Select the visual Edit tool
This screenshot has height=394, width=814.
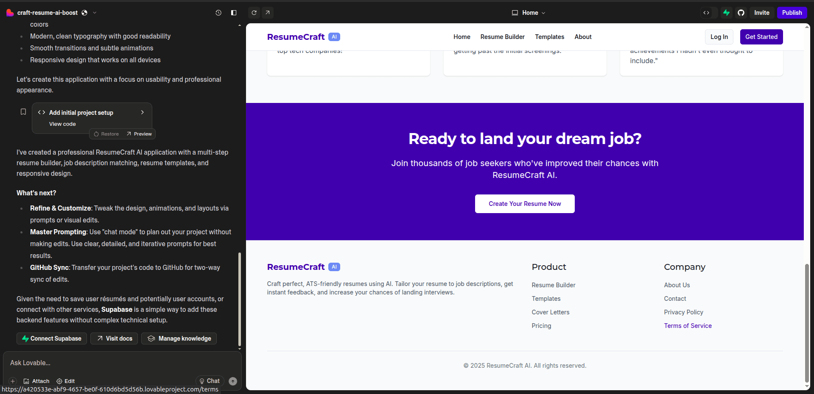click(x=66, y=381)
